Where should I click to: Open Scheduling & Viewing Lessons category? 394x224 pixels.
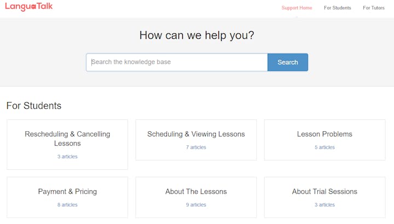tap(196, 134)
